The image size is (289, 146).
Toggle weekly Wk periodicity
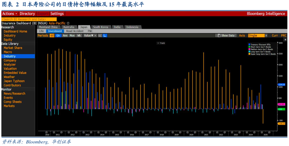(79, 35)
